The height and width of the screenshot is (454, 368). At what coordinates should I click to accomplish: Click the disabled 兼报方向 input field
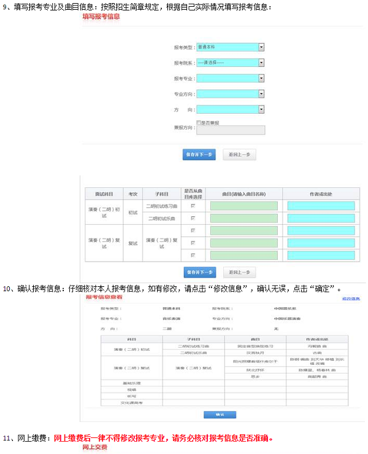(x=230, y=130)
